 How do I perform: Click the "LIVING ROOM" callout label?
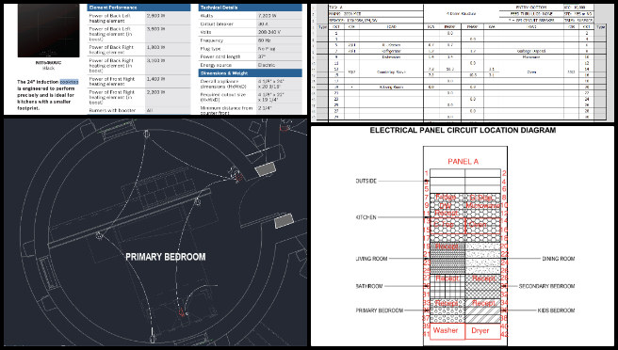[372, 259]
